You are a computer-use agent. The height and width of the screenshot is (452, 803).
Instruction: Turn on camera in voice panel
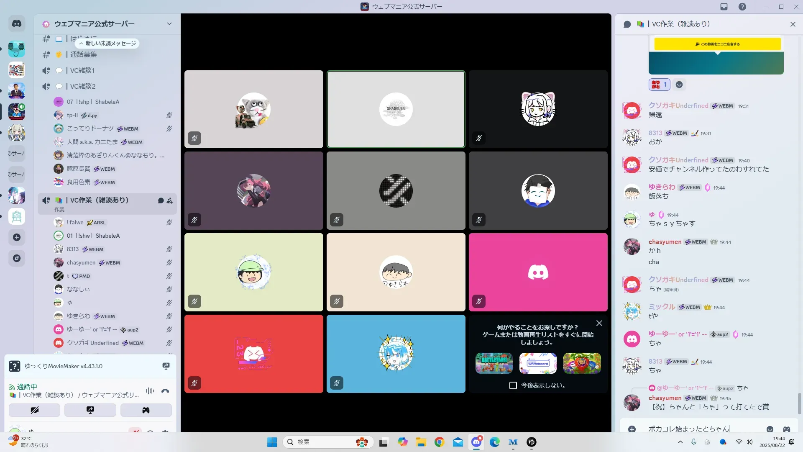[34, 410]
